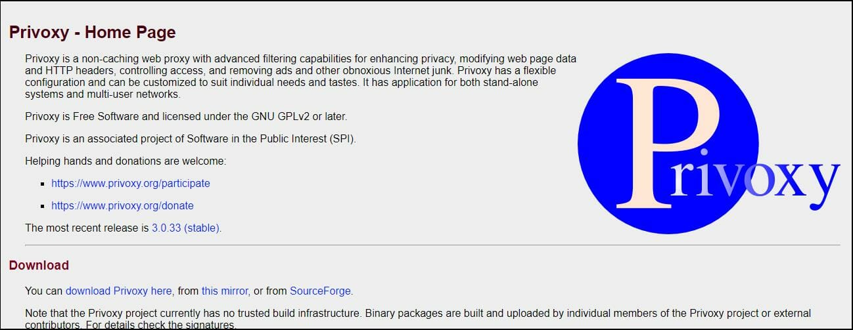The height and width of the screenshot is (330, 853).
Task: Open the "this mirror" download link
Action: tap(225, 291)
